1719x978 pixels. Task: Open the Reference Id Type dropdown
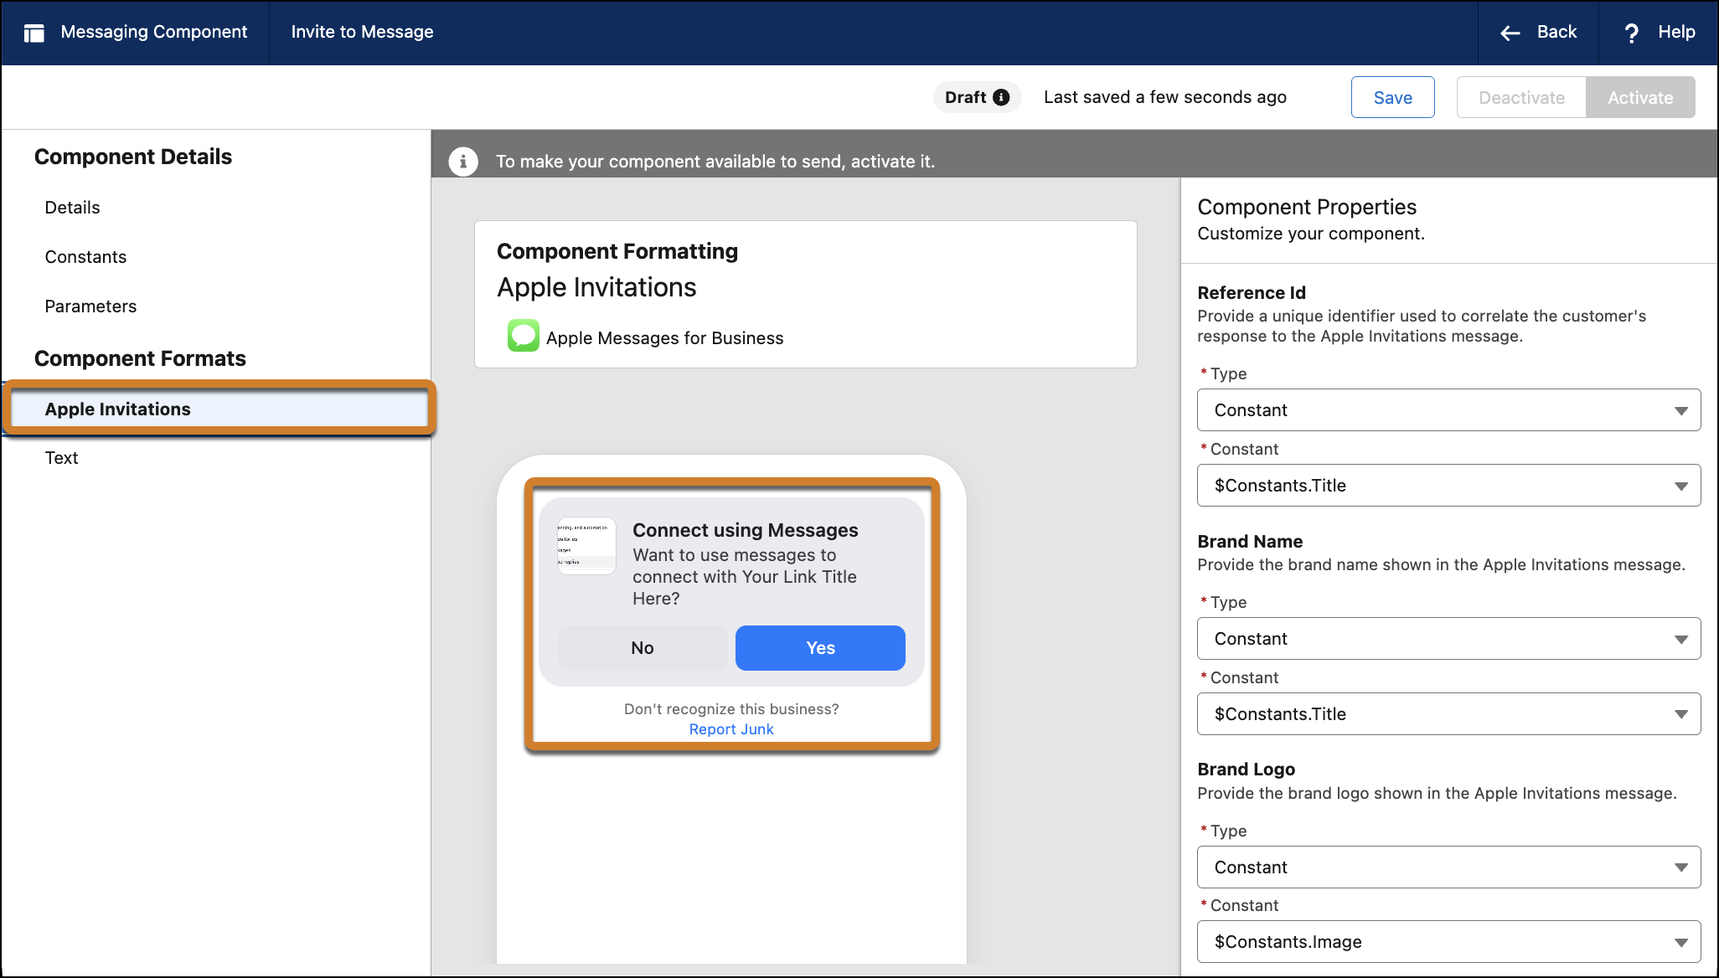click(1448, 410)
